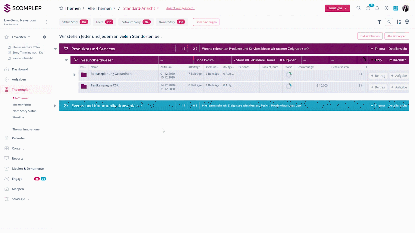
Task: Click the info circle icon in the header
Action: pyautogui.click(x=386, y=8)
